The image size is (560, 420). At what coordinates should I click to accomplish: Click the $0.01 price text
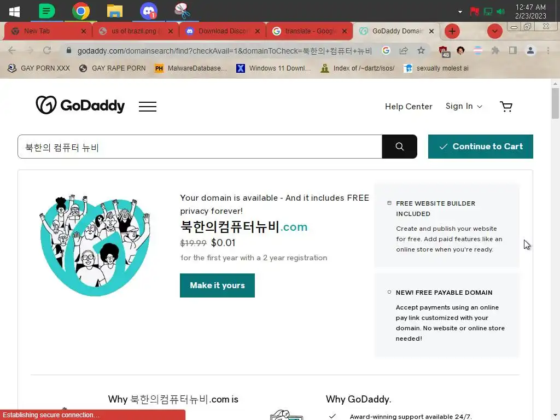pyautogui.click(x=223, y=243)
